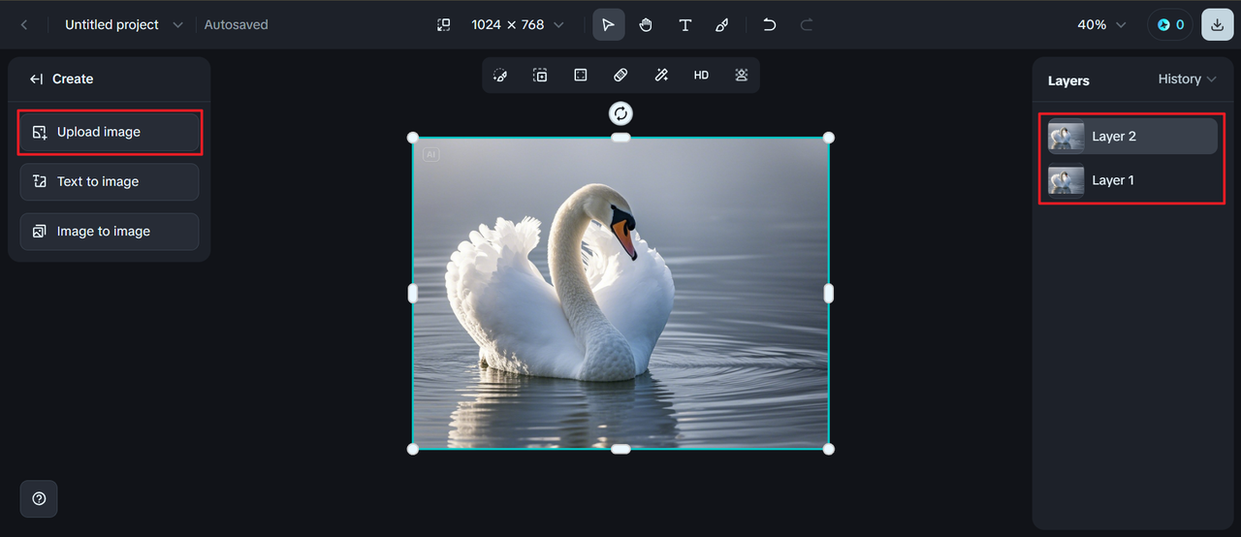
Task: Click the frame corners expand icon
Action: click(x=581, y=76)
